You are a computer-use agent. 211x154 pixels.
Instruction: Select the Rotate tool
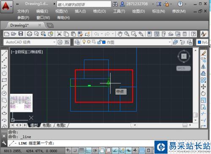(203, 93)
